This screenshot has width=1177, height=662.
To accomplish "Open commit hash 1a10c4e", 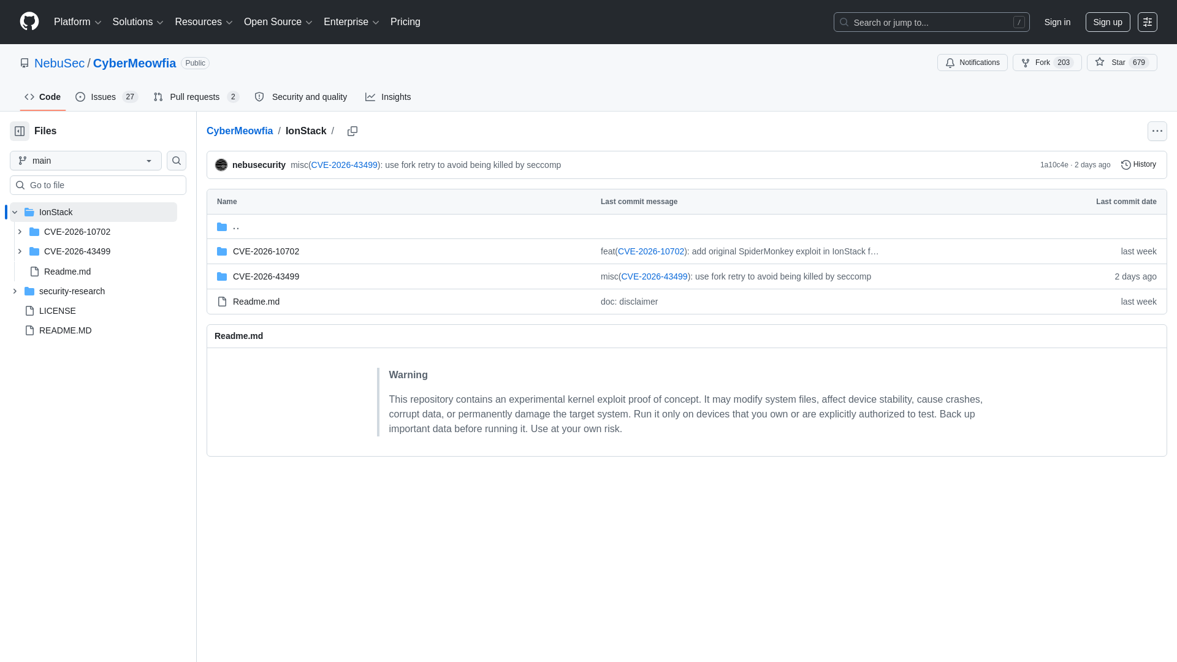I will 1054,165.
